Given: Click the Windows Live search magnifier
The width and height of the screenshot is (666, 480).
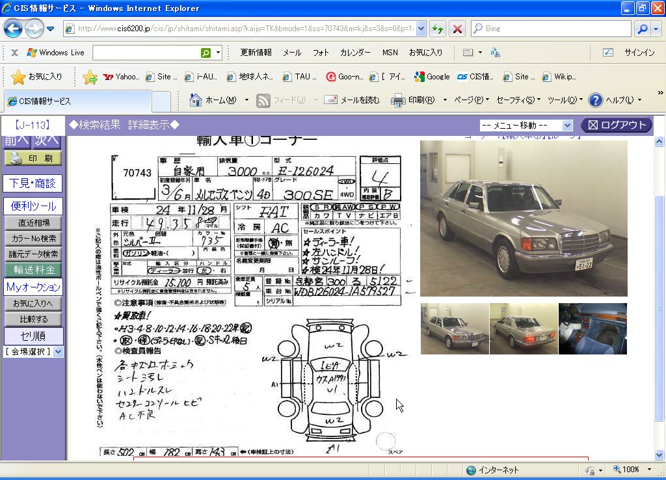Looking at the screenshot, I should pos(206,53).
